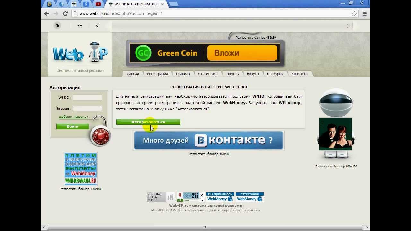Open the Контакты menu tab
Screen dimensions: 411x231
[x=300, y=74]
